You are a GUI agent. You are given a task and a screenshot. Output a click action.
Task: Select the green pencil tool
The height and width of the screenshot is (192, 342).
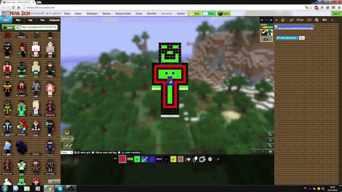137,159
